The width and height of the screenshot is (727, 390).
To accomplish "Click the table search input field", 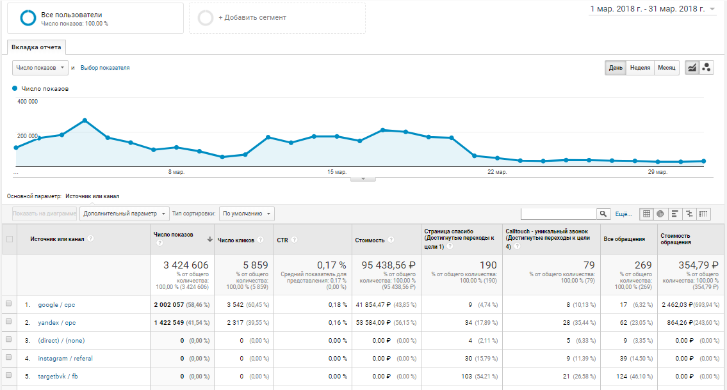I will click(559, 214).
